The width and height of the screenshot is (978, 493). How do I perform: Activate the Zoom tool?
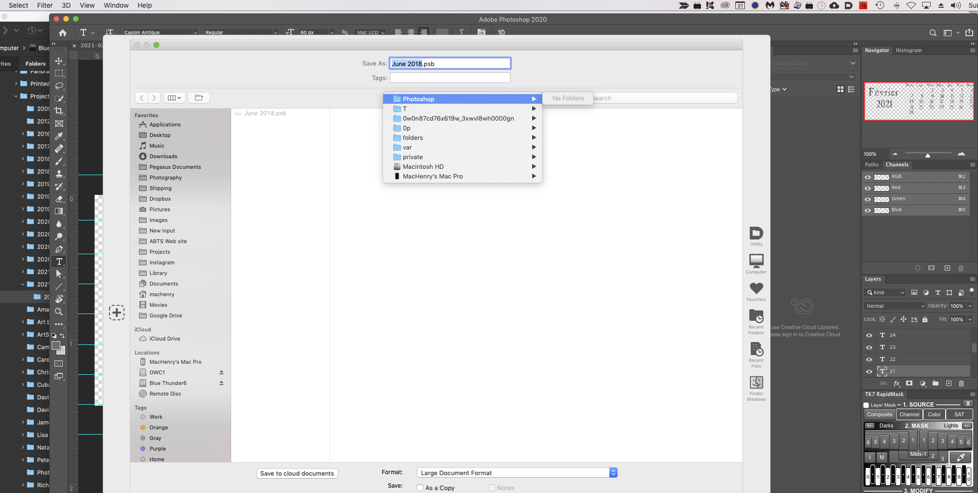click(x=59, y=312)
